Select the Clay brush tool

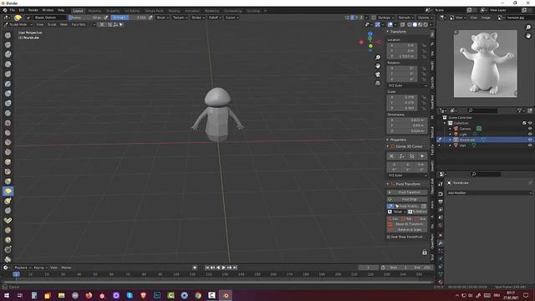pos(8,54)
